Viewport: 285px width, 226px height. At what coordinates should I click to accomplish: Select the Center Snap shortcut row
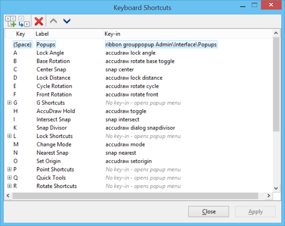(x=51, y=70)
